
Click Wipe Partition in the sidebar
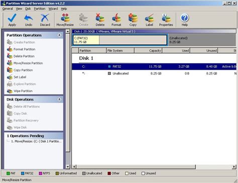click(20, 91)
